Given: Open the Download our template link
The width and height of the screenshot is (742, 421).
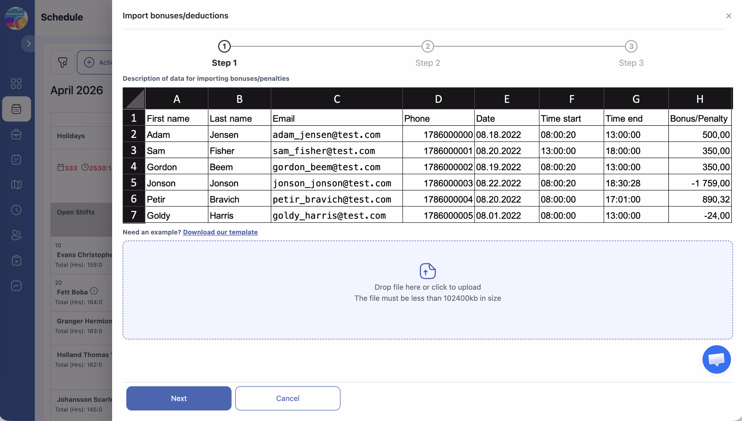Looking at the screenshot, I should click(x=220, y=232).
